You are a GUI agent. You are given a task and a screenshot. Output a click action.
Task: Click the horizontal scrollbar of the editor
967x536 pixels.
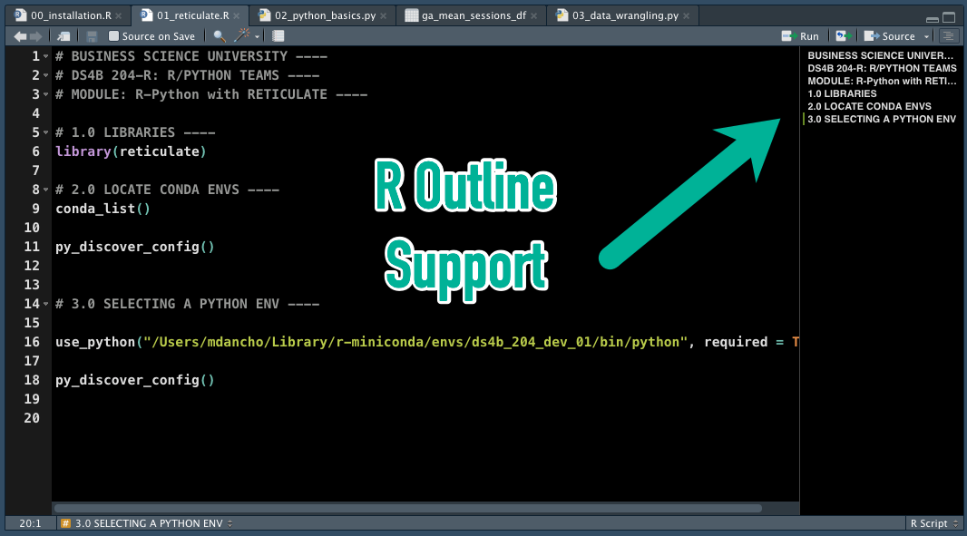407,509
